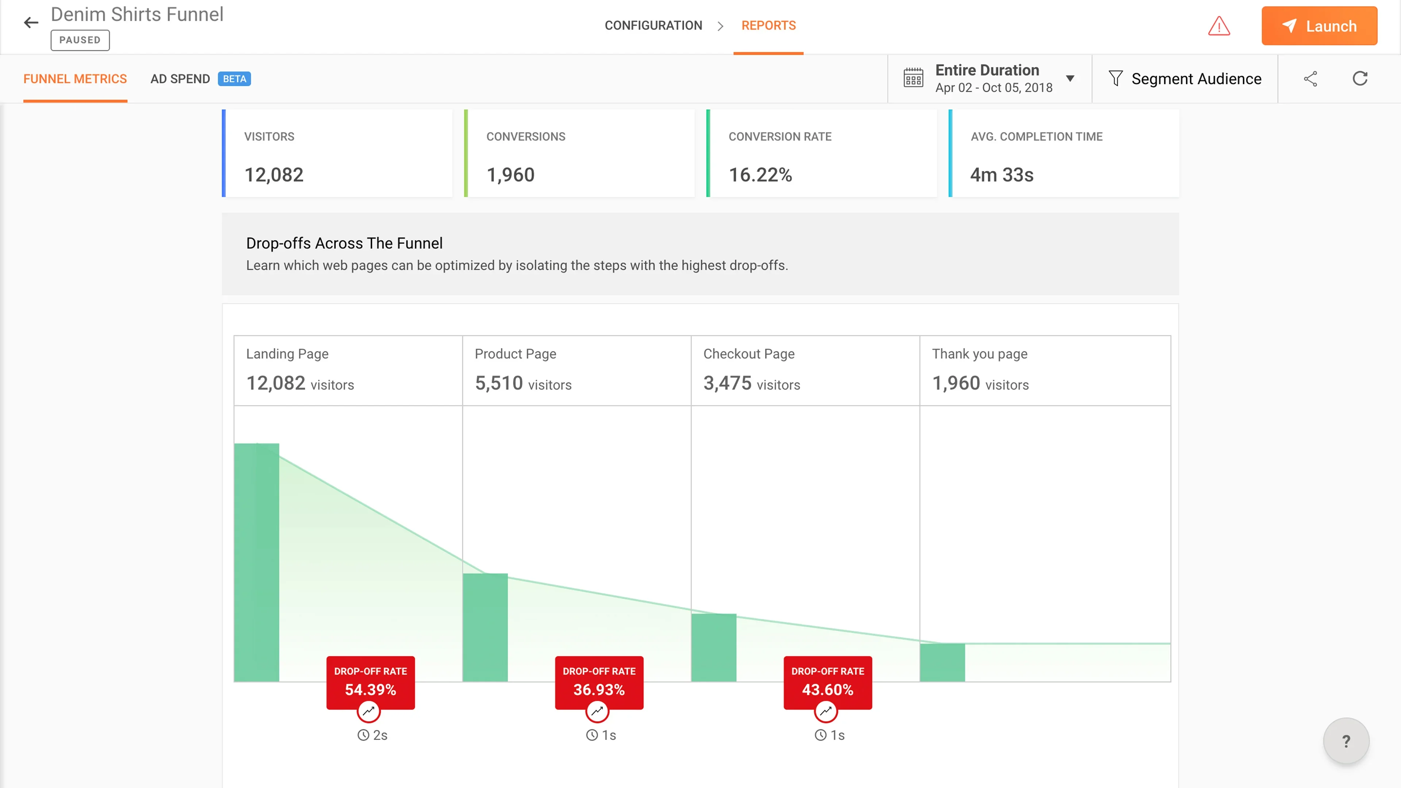1401x788 pixels.
Task: Click trend icon under 54.39% drop-off rate
Action: click(x=369, y=711)
